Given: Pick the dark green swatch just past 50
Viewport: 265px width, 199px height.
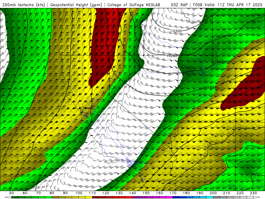Looking at the screenshot, I should click(x=15, y=197).
